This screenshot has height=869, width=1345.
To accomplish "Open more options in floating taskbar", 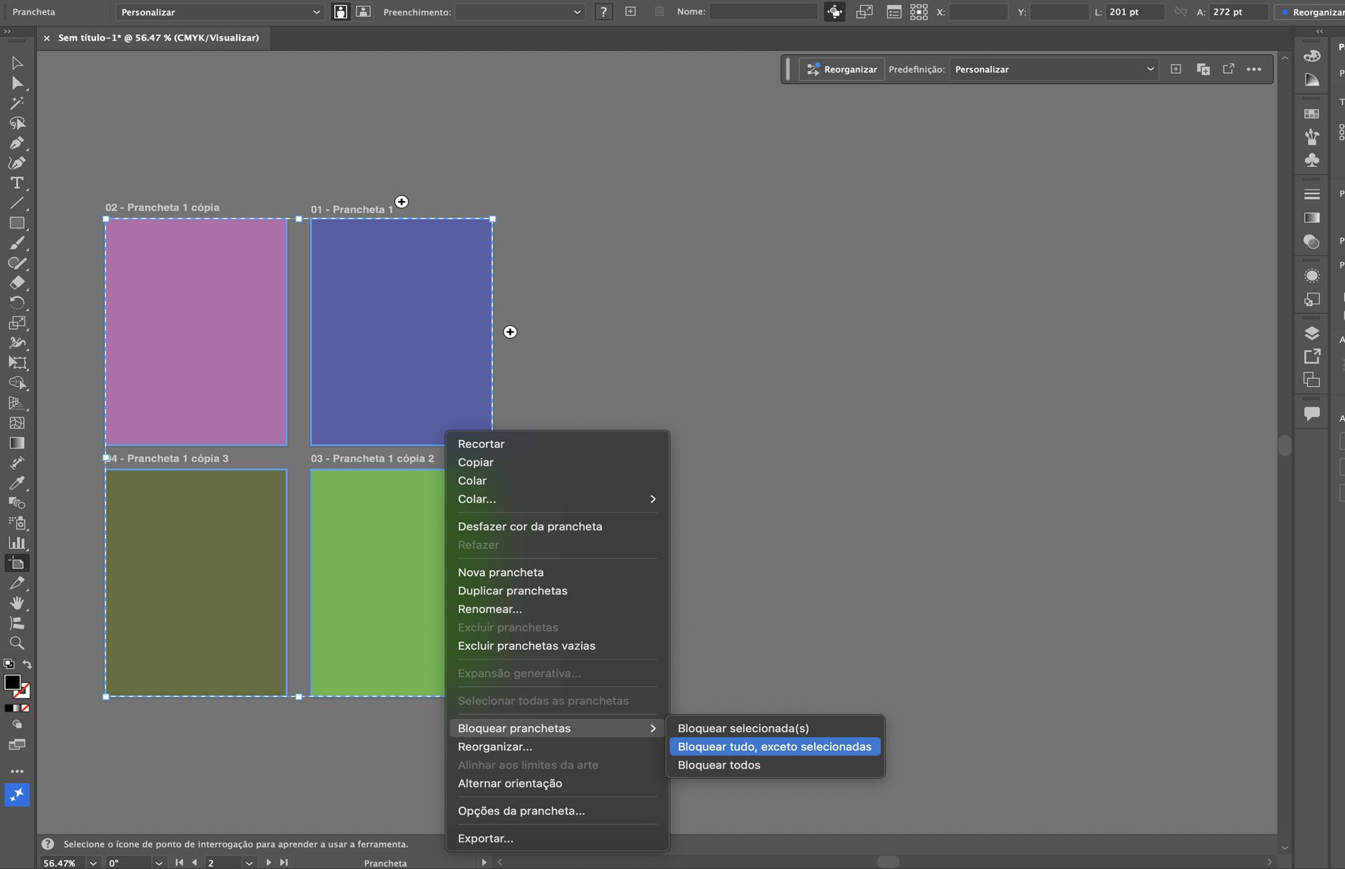I will [1254, 69].
